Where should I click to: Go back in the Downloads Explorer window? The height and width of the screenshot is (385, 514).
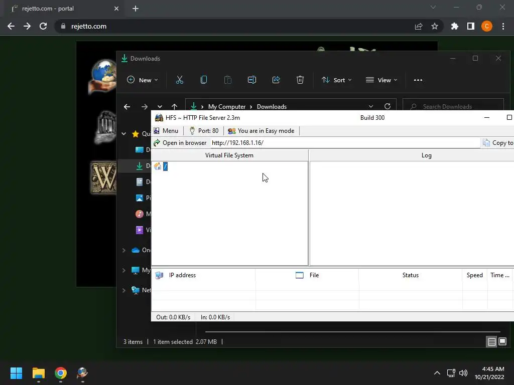(127, 107)
